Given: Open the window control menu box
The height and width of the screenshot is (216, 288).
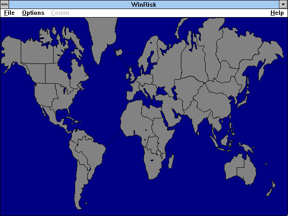Looking at the screenshot, I should pos(4,4).
